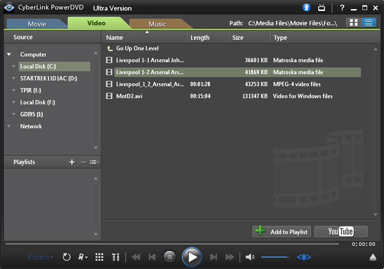Open settings with the tools icon
Image resolution: width=384 pixels, height=269 pixels.
click(x=115, y=257)
